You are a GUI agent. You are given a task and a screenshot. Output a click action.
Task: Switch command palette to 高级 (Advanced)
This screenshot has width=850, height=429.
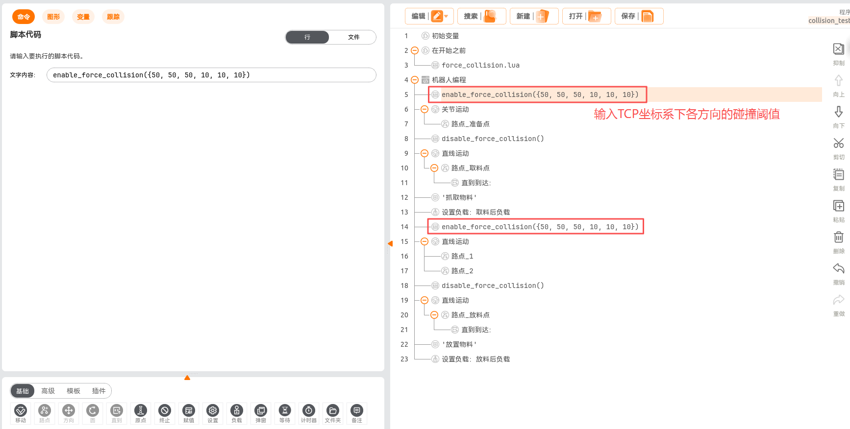click(x=48, y=391)
